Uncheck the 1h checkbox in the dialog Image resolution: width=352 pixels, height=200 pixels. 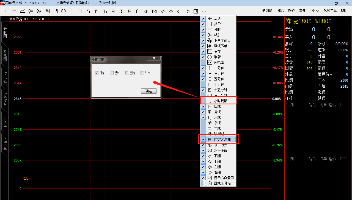[97, 73]
